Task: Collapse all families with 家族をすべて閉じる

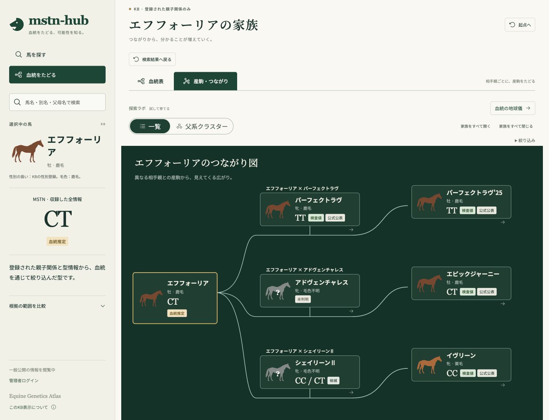Action: (516, 126)
